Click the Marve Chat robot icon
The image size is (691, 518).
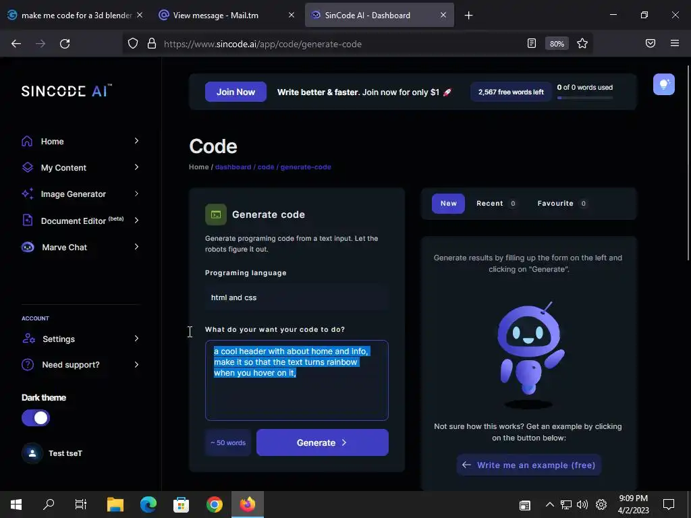[x=28, y=247]
